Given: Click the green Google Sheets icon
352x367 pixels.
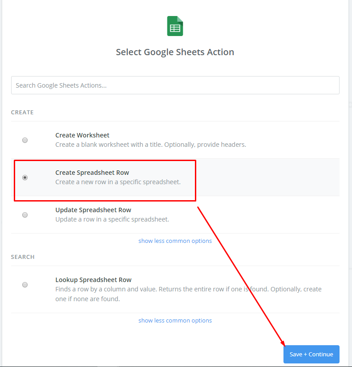Looking at the screenshot, I should (175, 26).
